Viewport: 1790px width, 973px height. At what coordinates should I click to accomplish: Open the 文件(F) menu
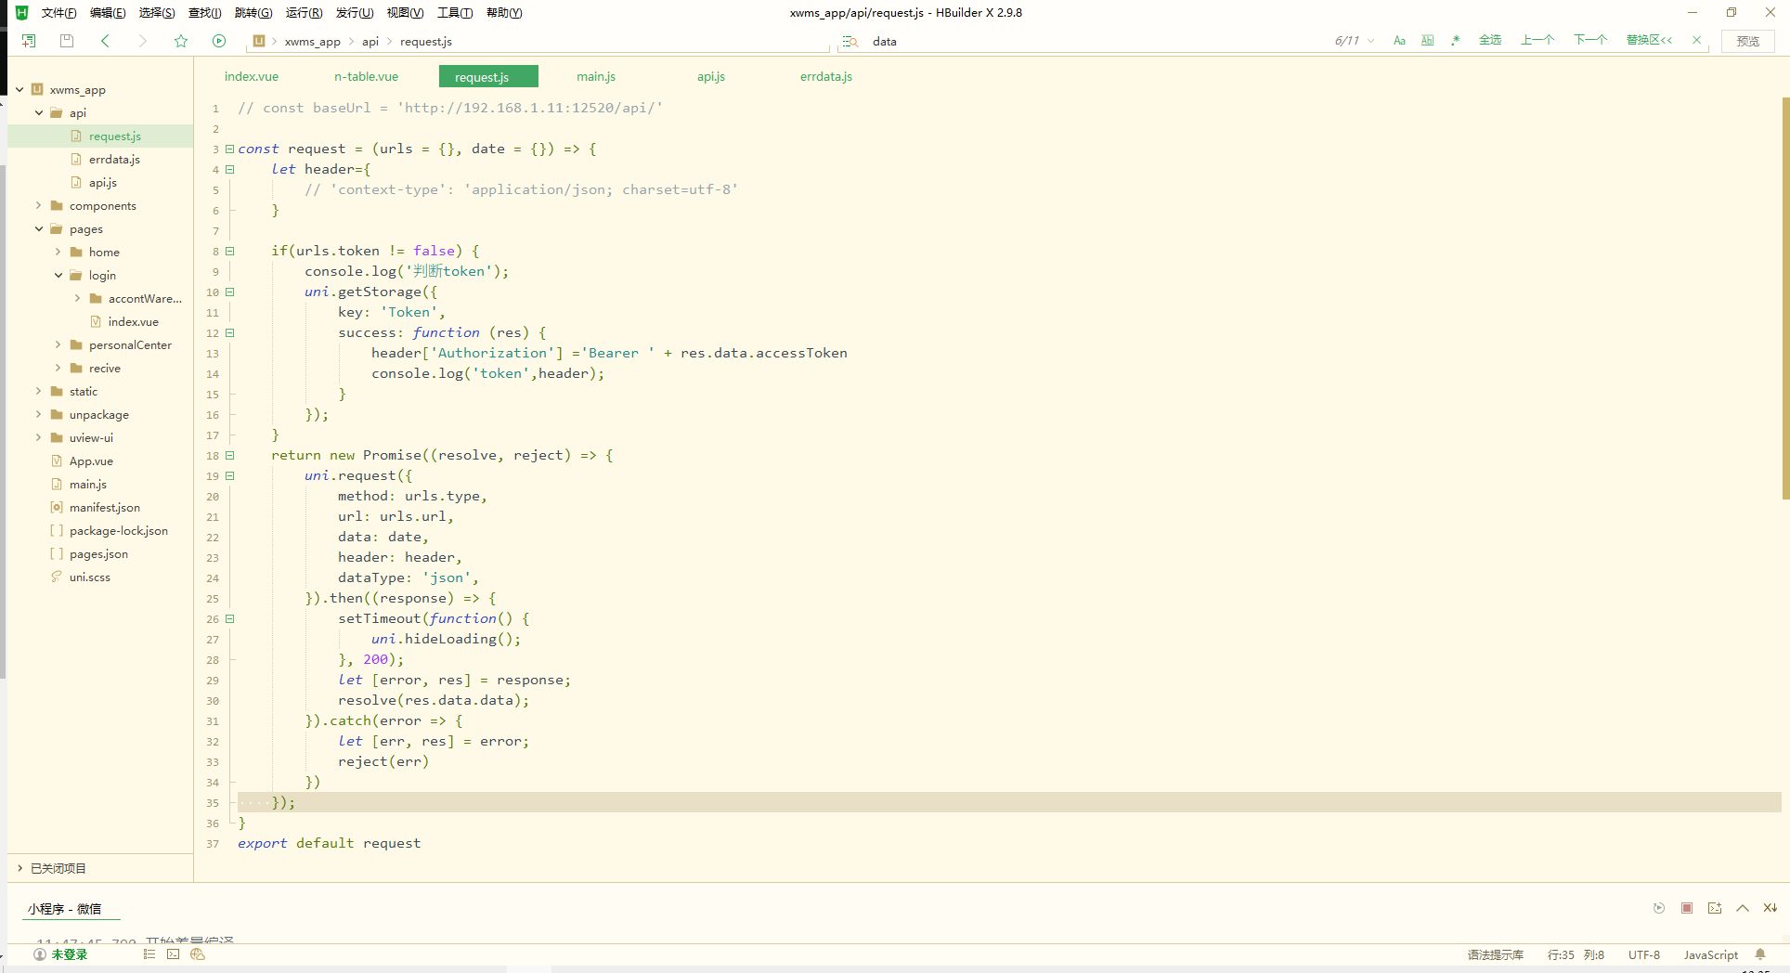point(58,12)
